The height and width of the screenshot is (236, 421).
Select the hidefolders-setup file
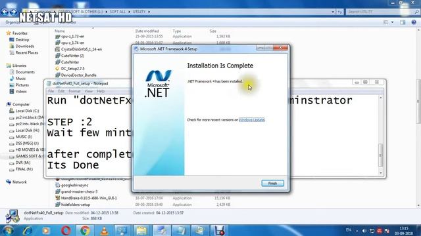[76, 205]
